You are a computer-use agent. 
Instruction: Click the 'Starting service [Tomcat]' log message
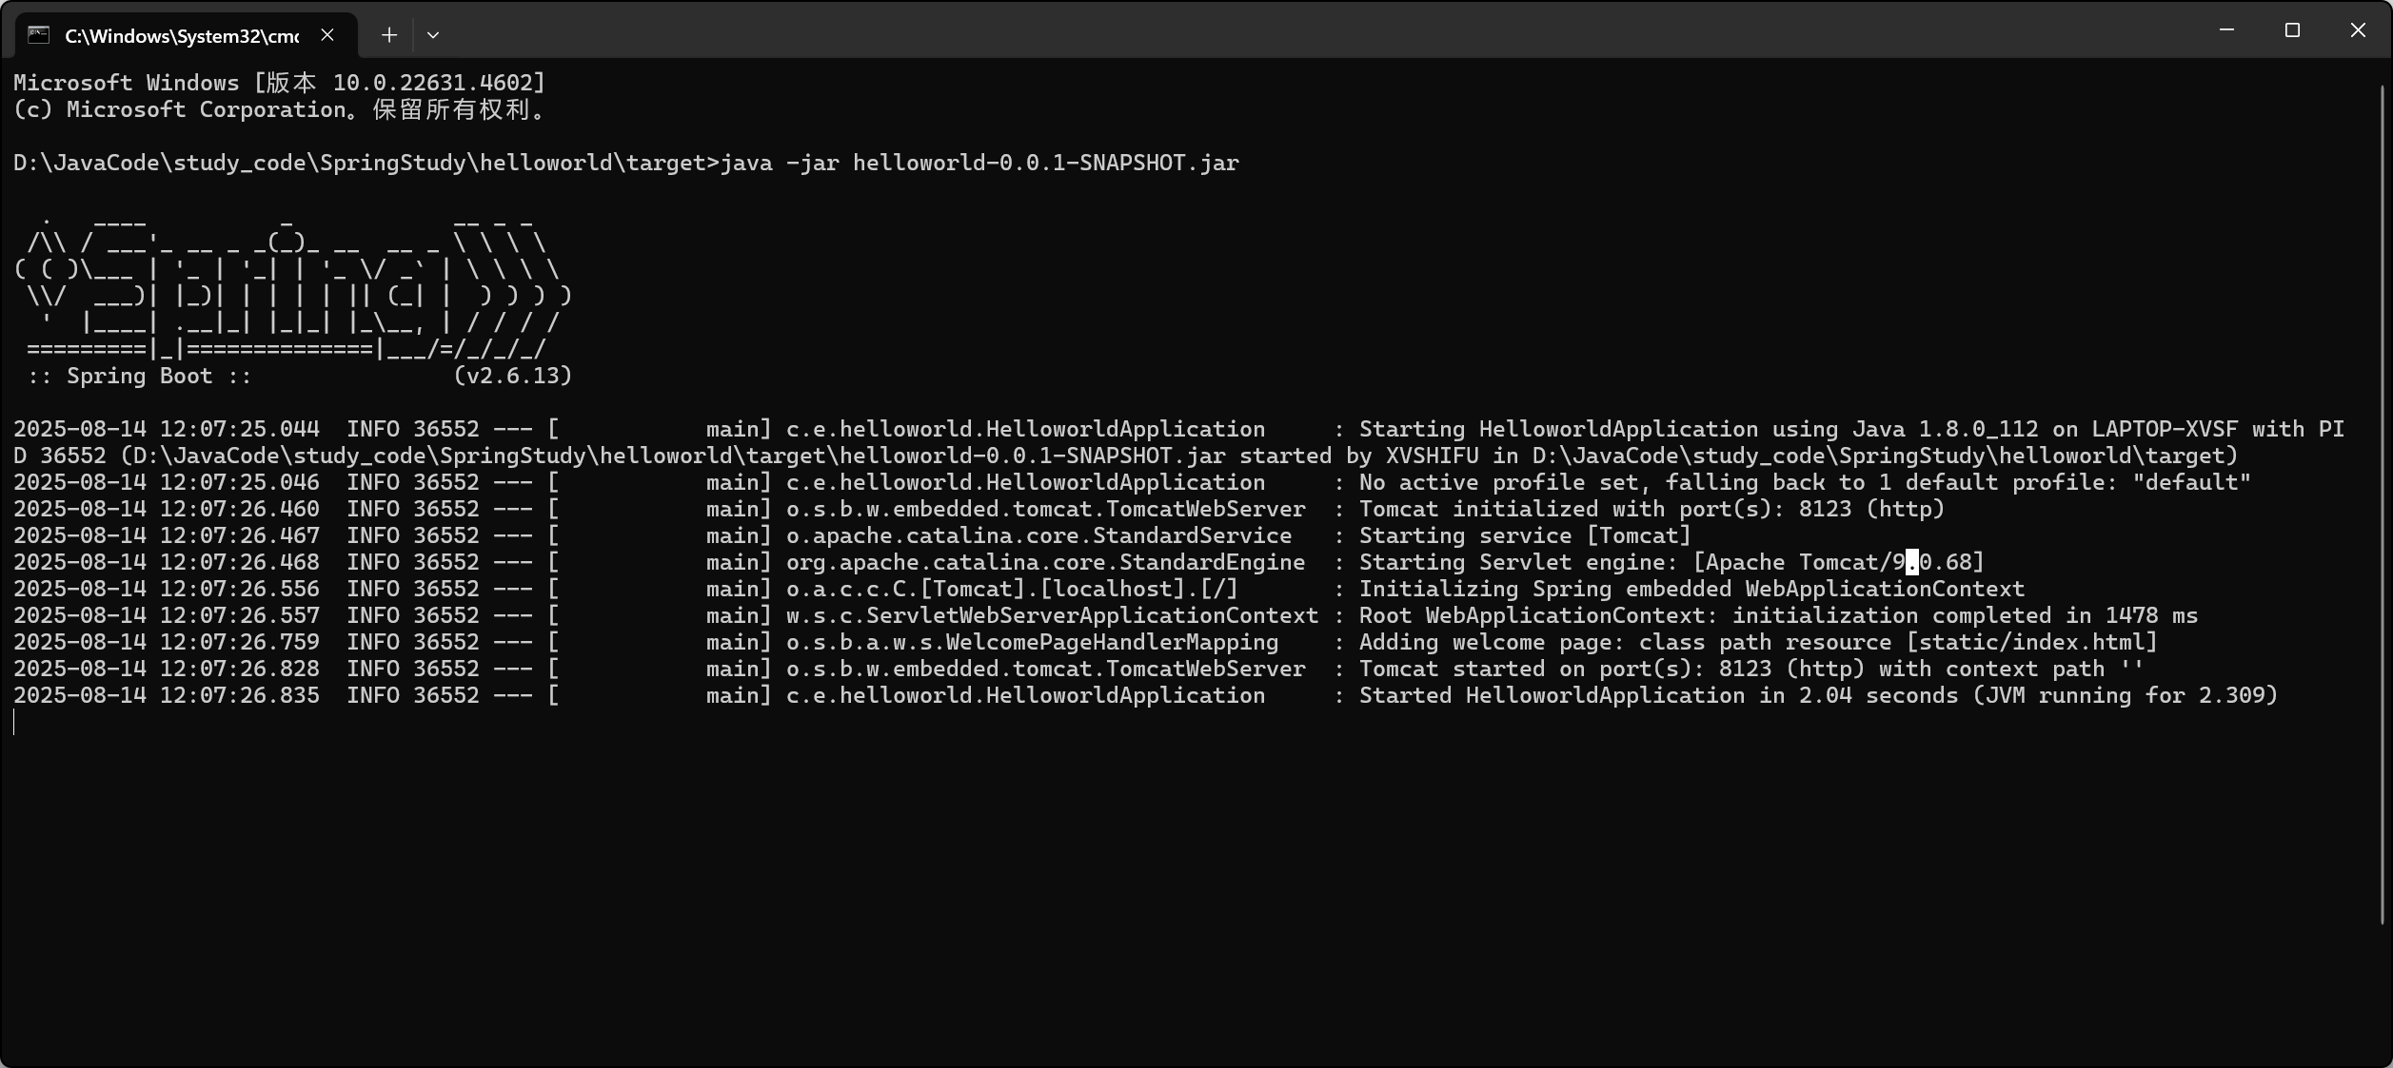point(1525,535)
